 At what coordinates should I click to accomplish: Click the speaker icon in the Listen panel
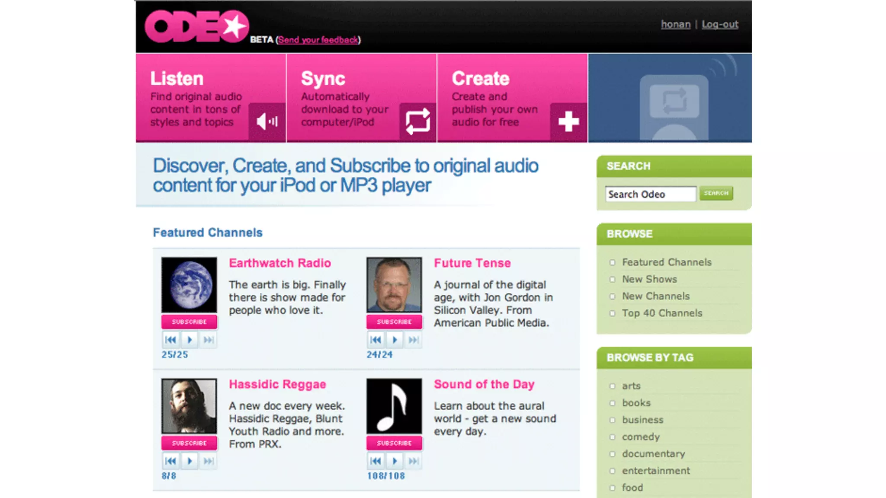coord(266,121)
